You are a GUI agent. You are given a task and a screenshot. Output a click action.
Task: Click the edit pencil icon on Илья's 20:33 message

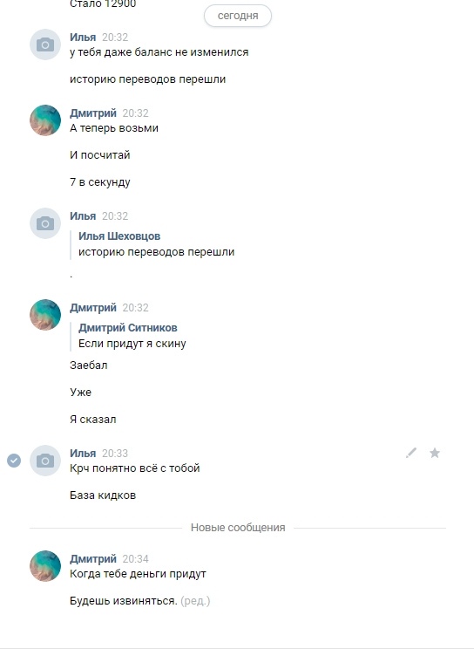(411, 453)
